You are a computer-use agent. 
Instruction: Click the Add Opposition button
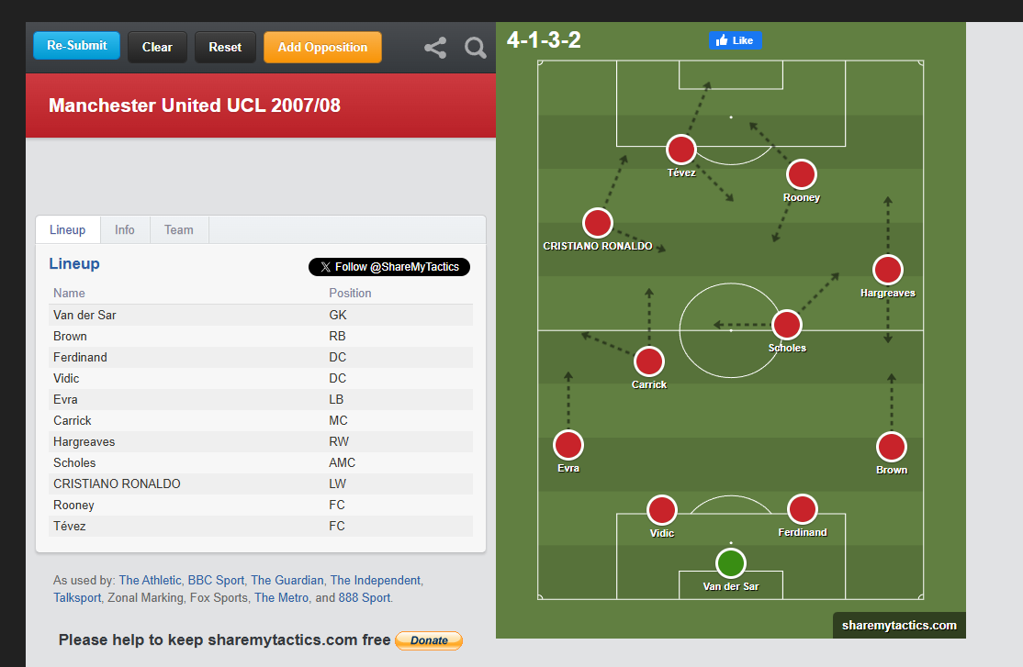pyautogui.click(x=322, y=47)
